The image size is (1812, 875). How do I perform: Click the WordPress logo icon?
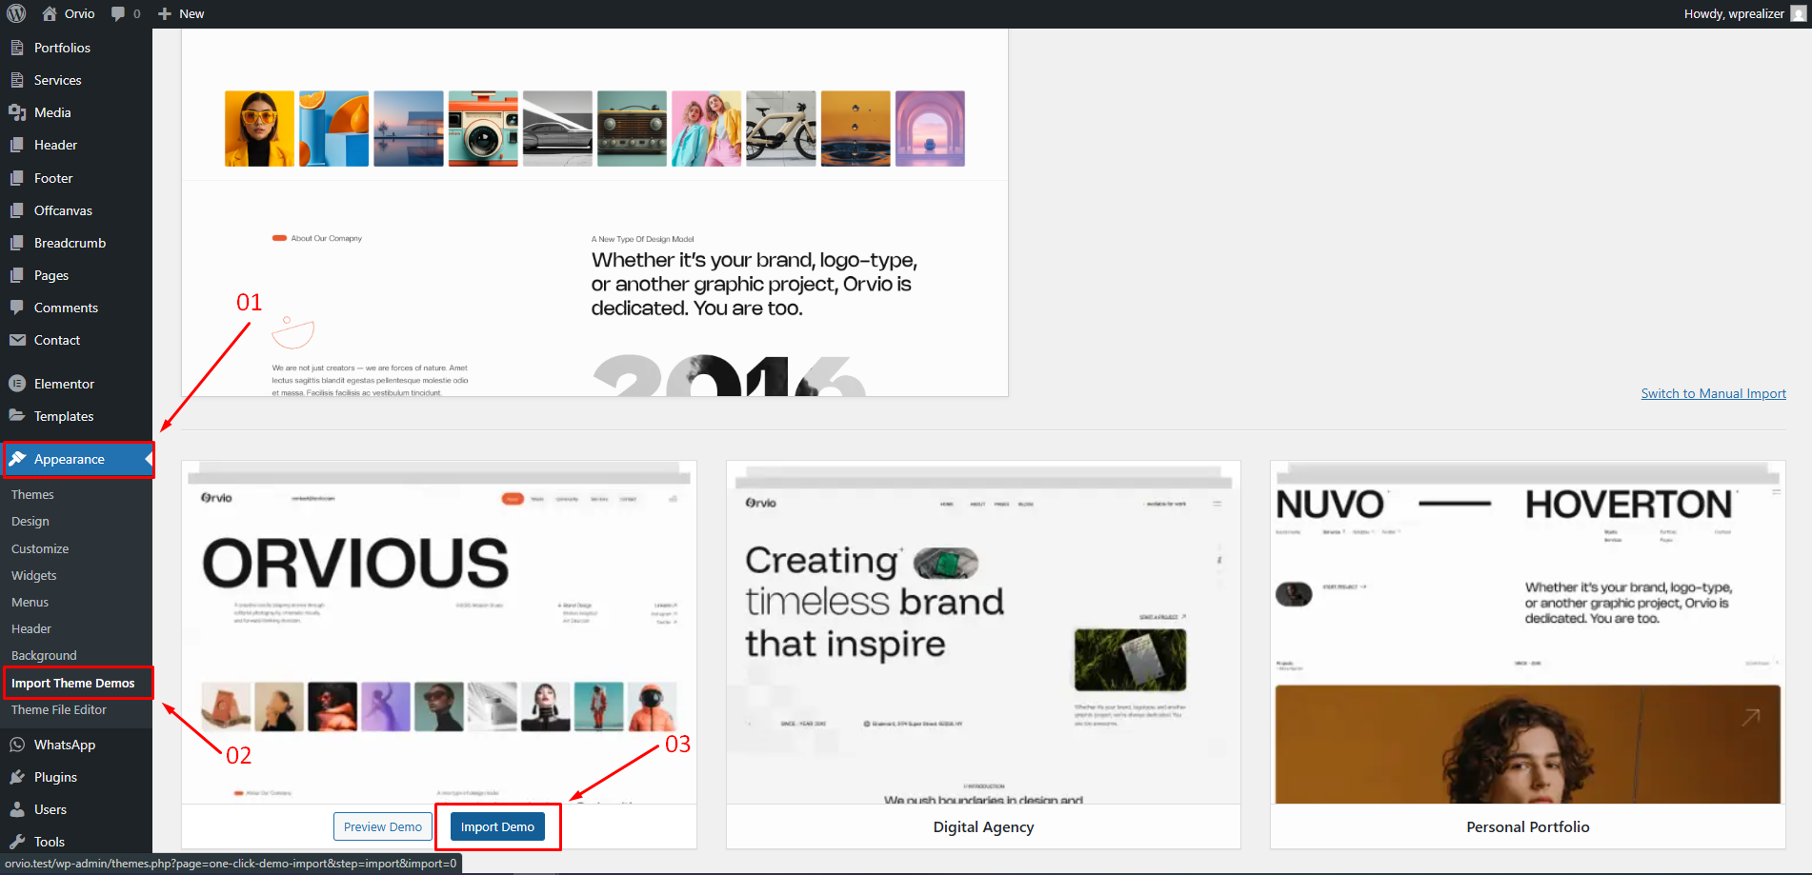(16, 13)
